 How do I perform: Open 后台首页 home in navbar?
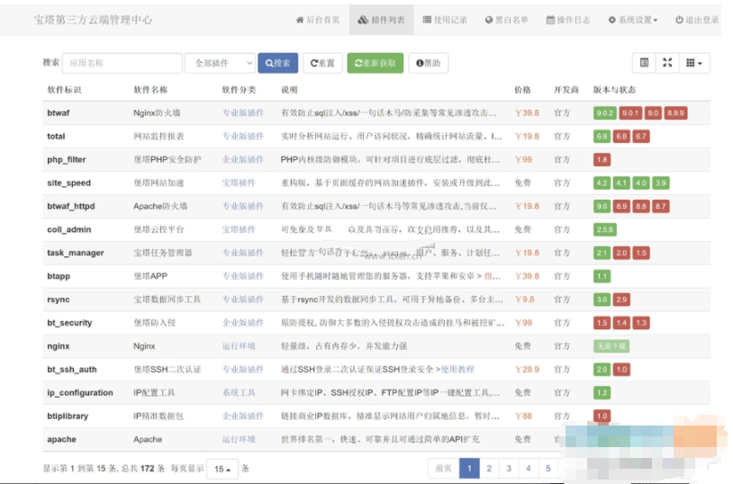[319, 20]
